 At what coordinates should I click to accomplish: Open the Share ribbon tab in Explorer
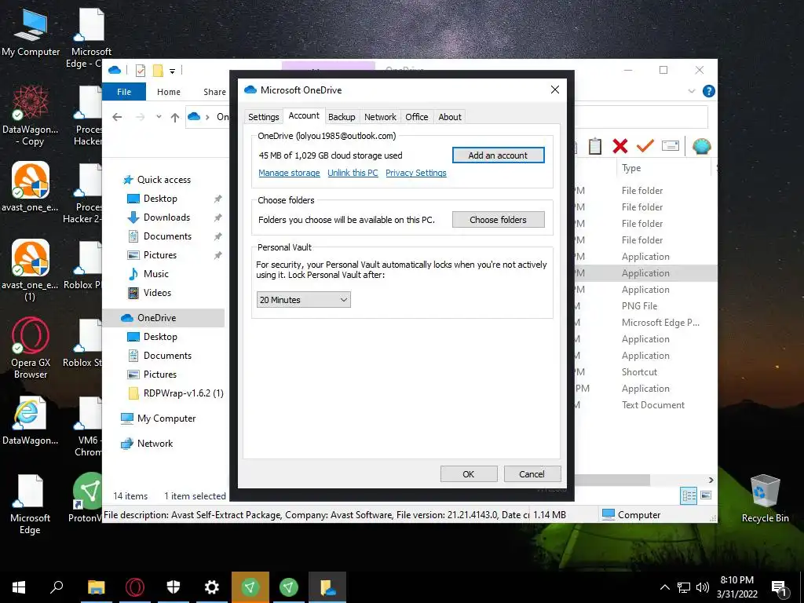[x=214, y=92]
